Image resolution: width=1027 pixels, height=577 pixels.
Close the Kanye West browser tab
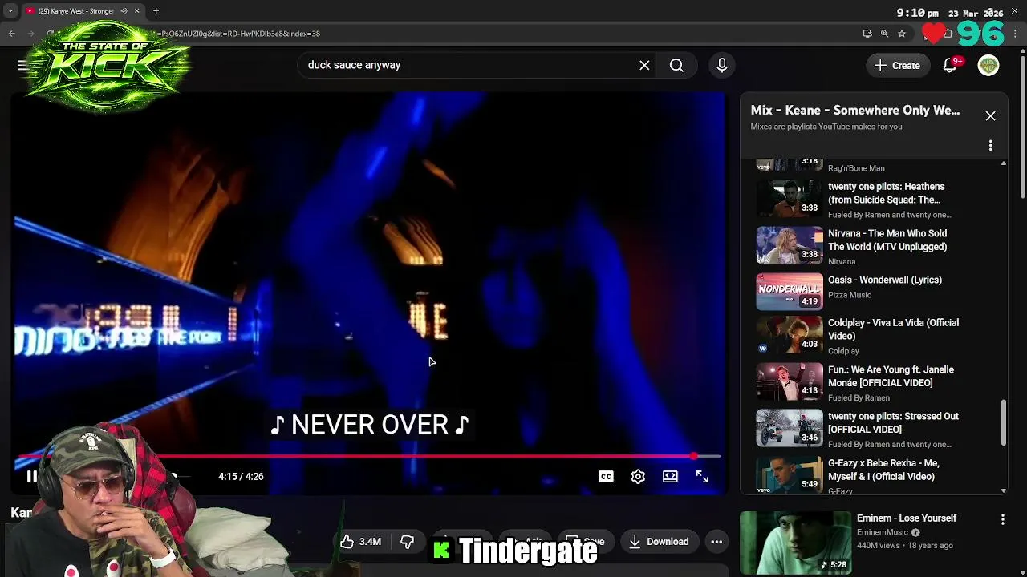point(136,11)
